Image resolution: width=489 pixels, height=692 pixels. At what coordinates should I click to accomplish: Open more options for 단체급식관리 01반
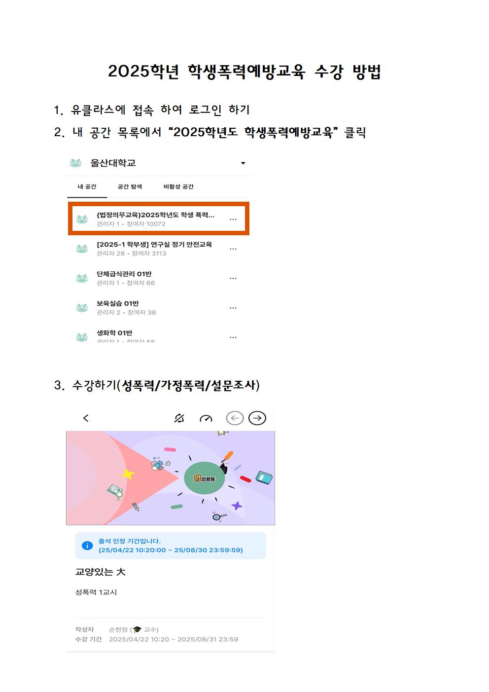233,278
